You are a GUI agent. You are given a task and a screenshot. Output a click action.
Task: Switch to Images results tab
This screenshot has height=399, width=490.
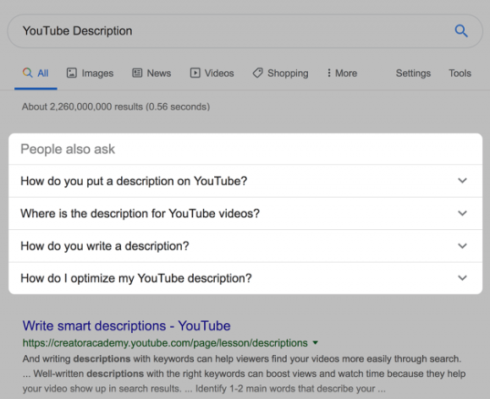click(x=90, y=74)
